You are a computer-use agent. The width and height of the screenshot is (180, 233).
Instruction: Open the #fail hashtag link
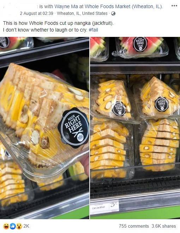pyautogui.click(x=93, y=30)
